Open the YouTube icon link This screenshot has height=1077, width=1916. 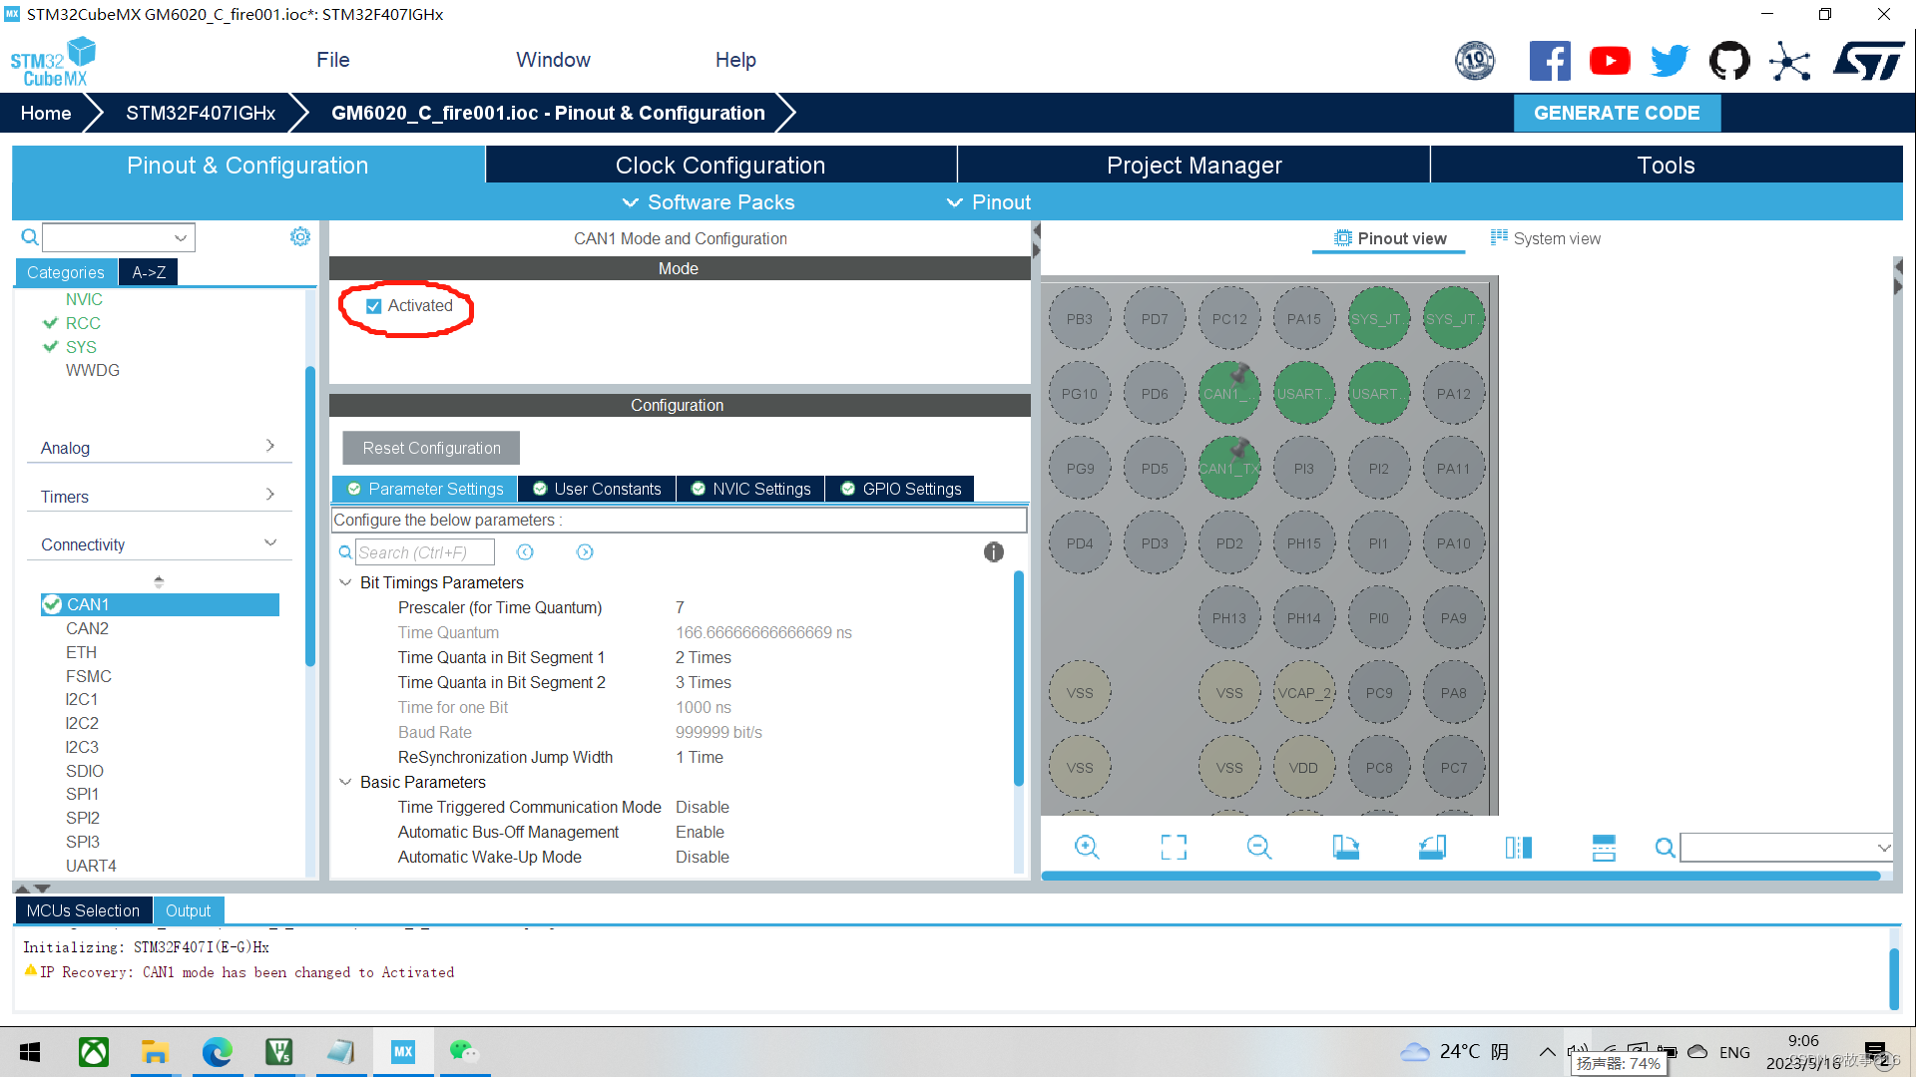coord(1610,61)
